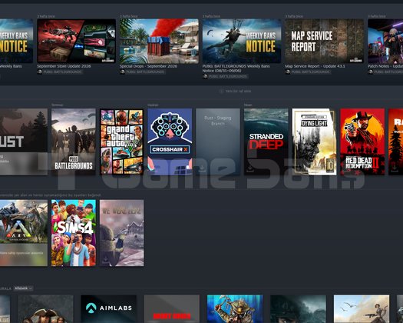Open the Weekly Bans Notice skydiver image
The width and height of the screenshot is (403, 323).
pos(242,41)
